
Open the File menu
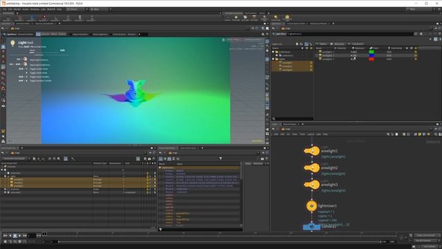click(x=5, y=9)
